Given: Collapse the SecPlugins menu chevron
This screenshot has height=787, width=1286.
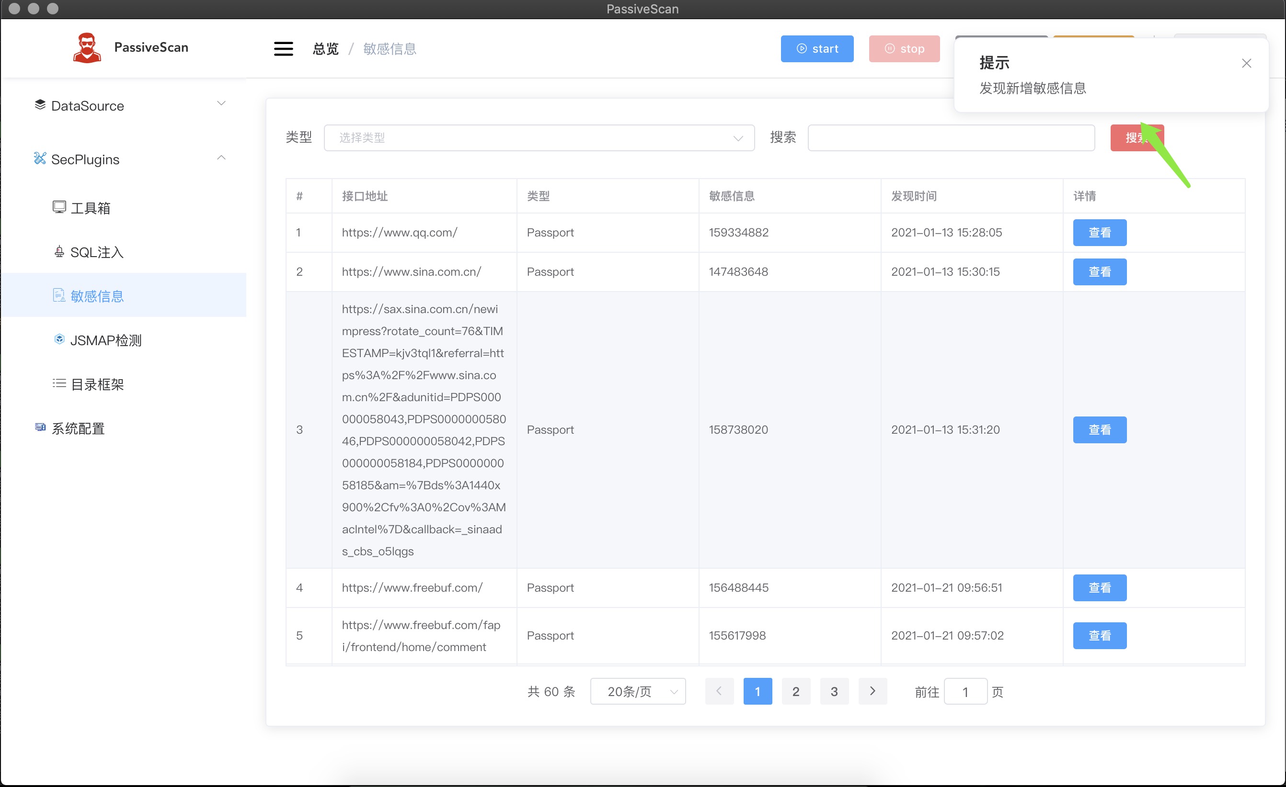Looking at the screenshot, I should (x=221, y=157).
